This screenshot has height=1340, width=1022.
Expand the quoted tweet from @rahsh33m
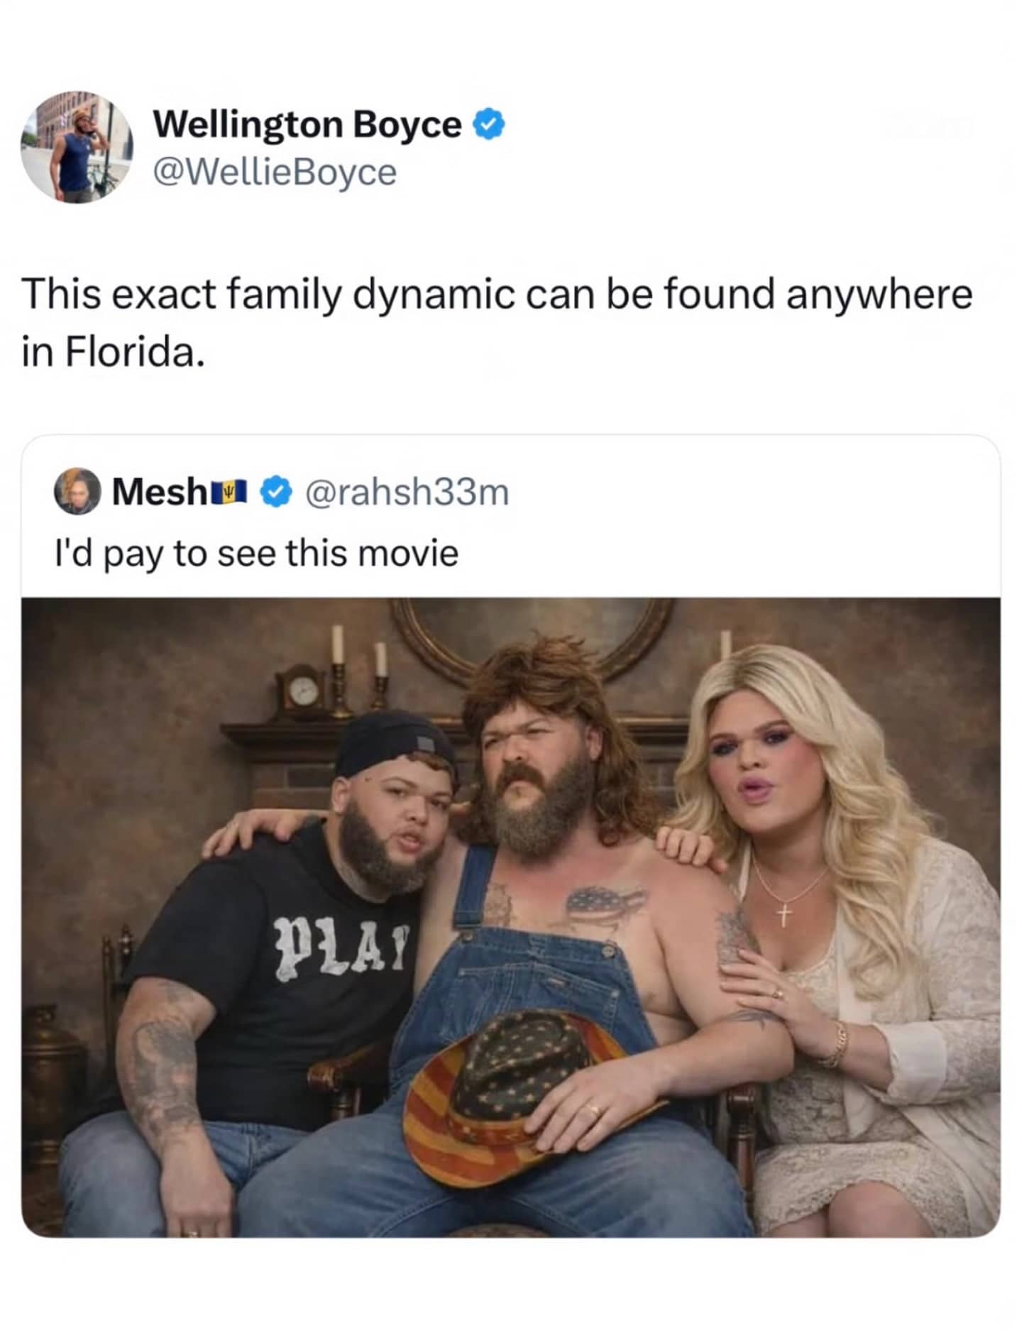(x=255, y=555)
